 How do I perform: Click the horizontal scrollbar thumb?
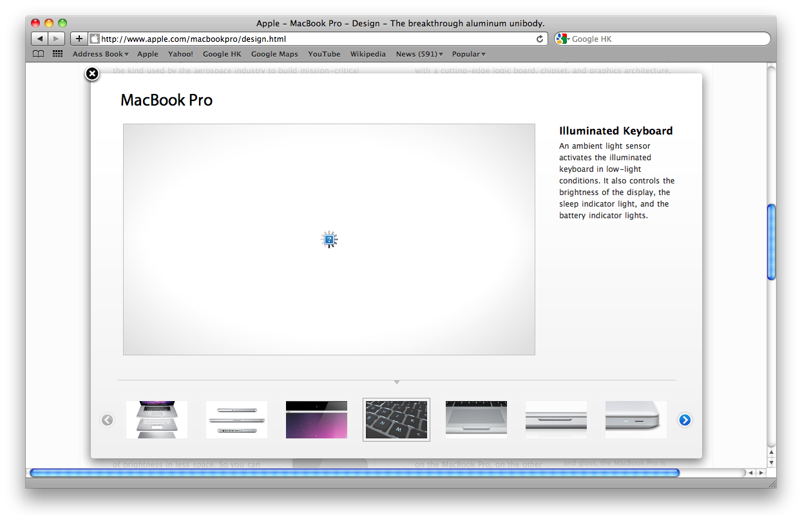(x=354, y=473)
